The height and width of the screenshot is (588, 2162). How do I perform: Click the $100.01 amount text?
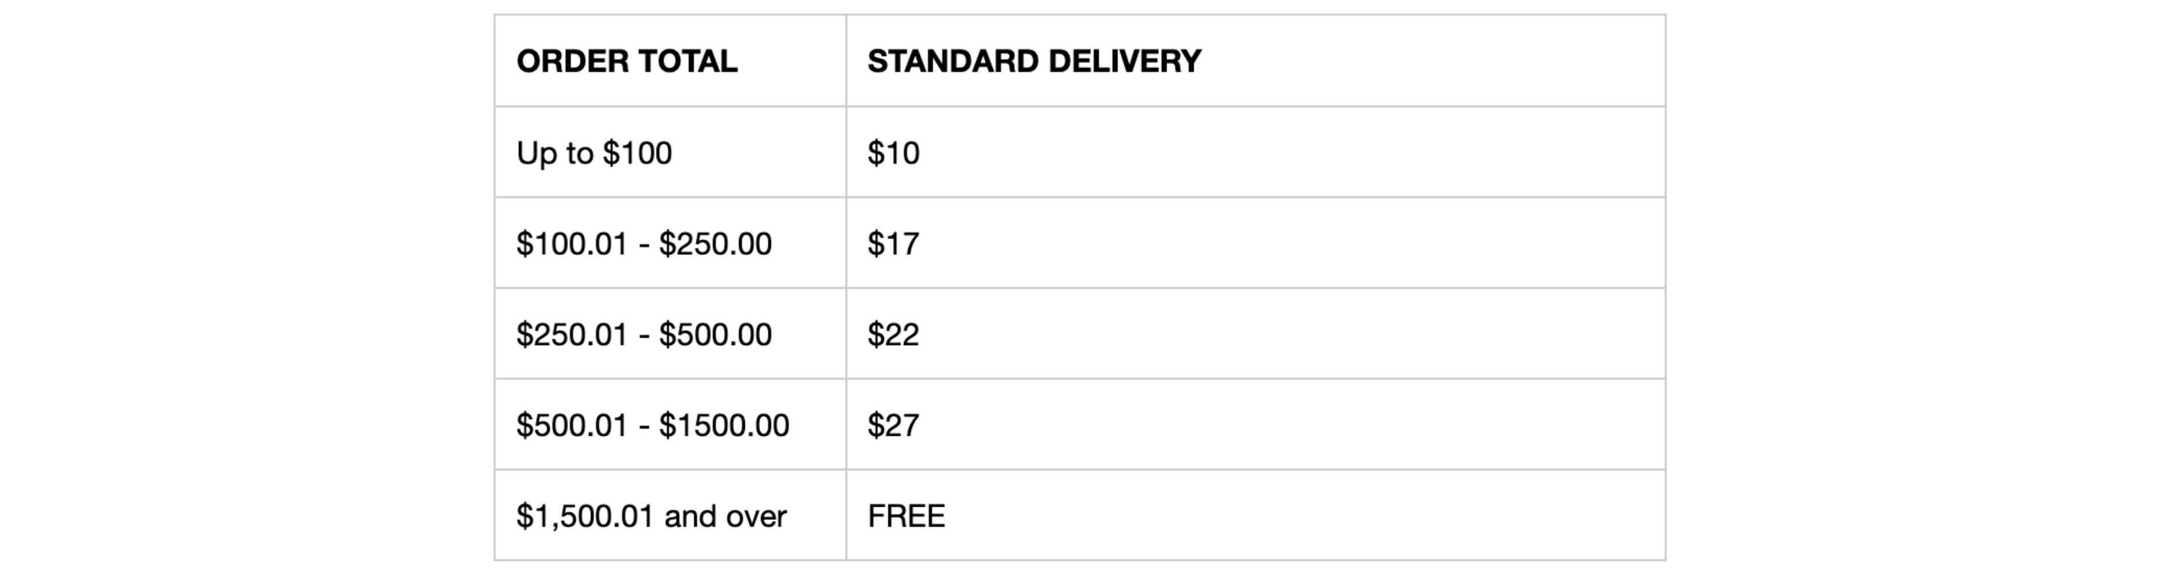(x=571, y=244)
